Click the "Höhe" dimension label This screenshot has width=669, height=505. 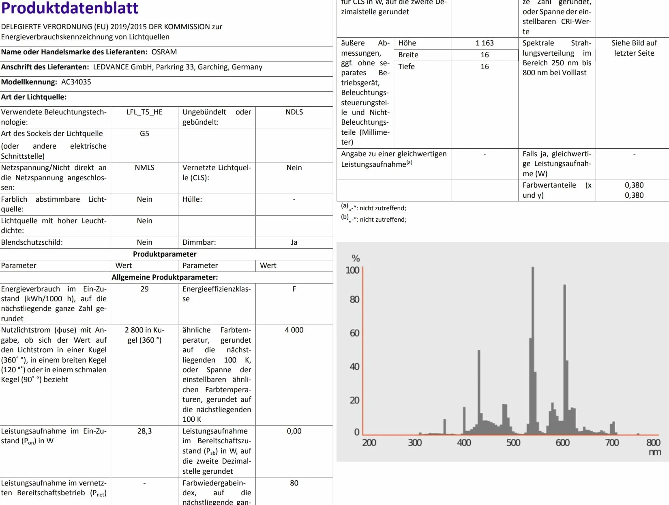(x=407, y=43)
